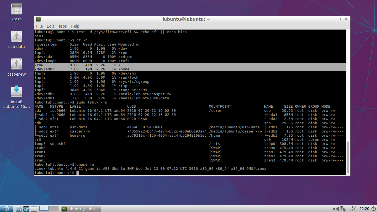The image size is (377, 212).
Task: Click the UUID 0F7B-9366 text
Action: tap(137, 119)
